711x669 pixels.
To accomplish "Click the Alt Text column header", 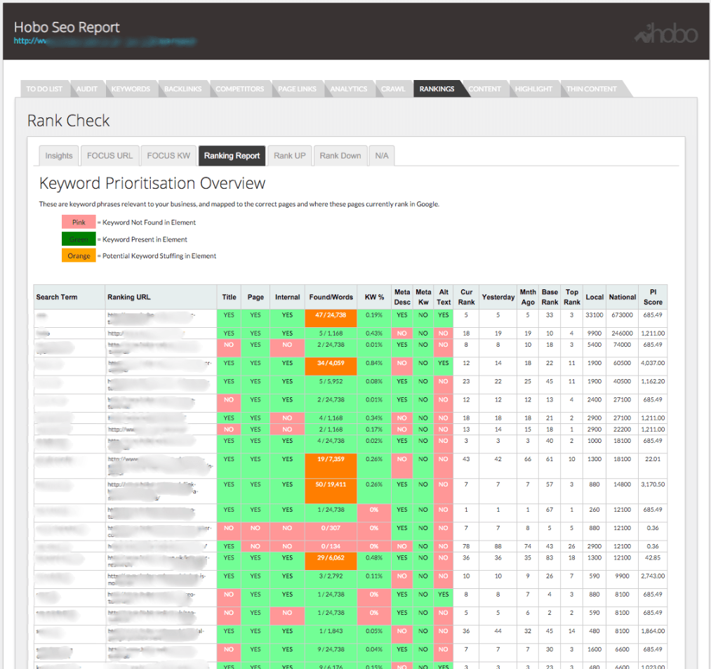I will [x=444, y=297].
